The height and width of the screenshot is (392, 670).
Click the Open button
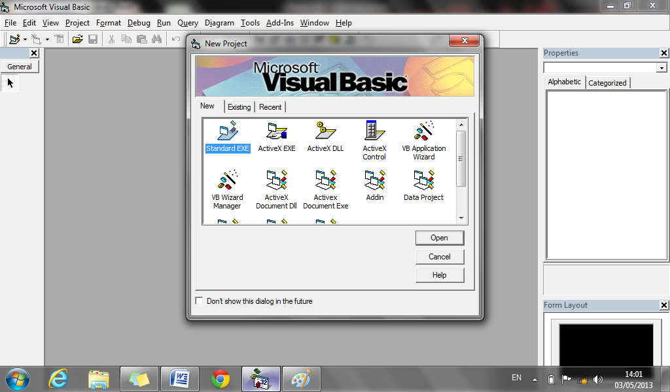click(x=439, y=238)
